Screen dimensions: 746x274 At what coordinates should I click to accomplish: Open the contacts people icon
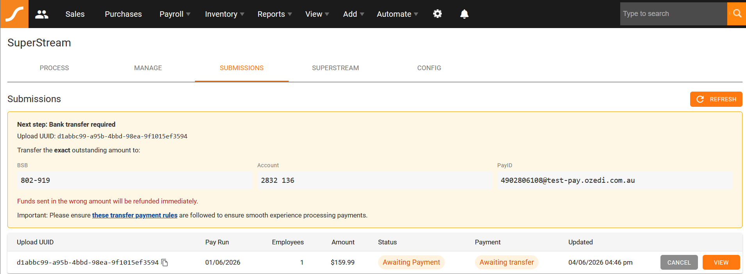[x=42, y=14]
